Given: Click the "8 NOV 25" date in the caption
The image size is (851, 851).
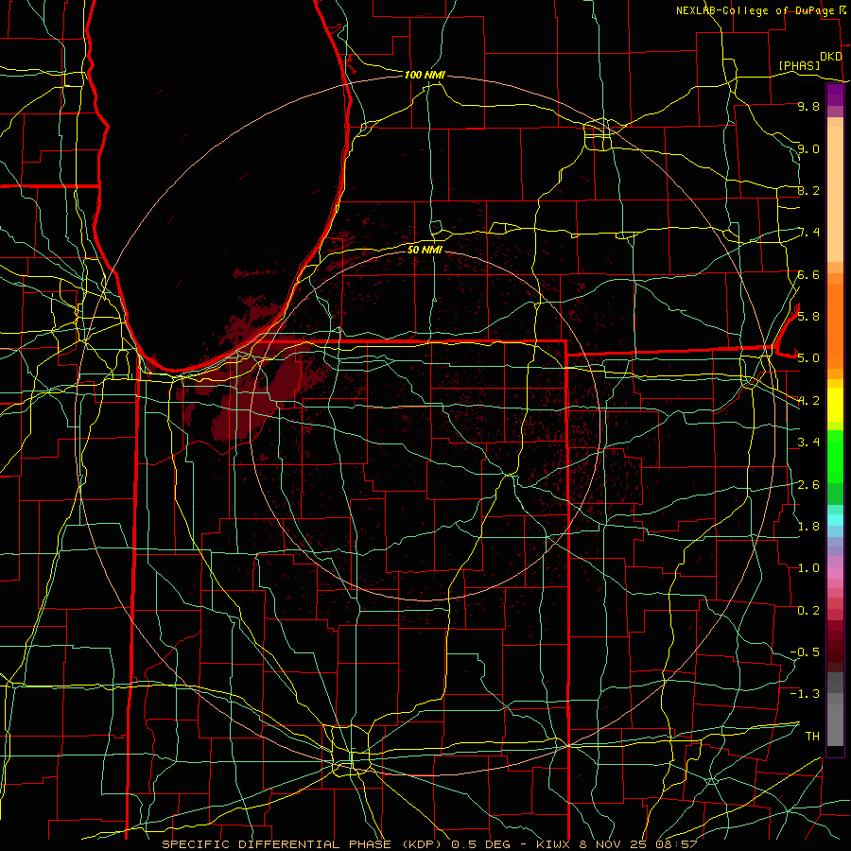Looking at the screenshot, I should [x=615, y=844].
